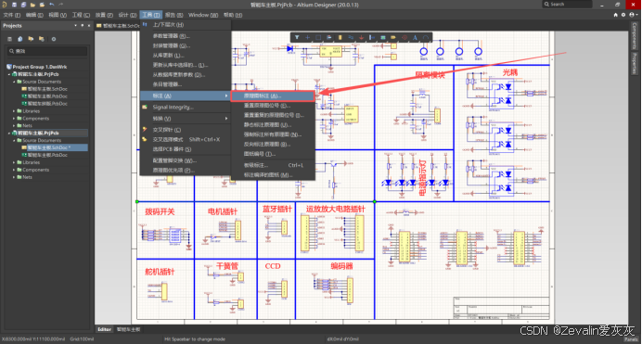
Task: Click the Open project icon in title bar
Action: (x=42, y=5)
